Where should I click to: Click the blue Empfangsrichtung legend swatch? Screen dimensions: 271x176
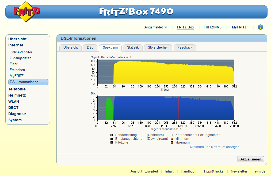point(112,139)
